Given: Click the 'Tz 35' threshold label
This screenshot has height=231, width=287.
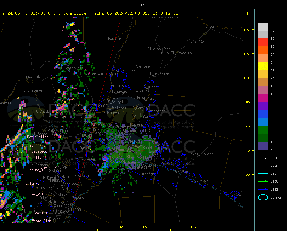Looking at the screenshot, I should coord(172,13).
